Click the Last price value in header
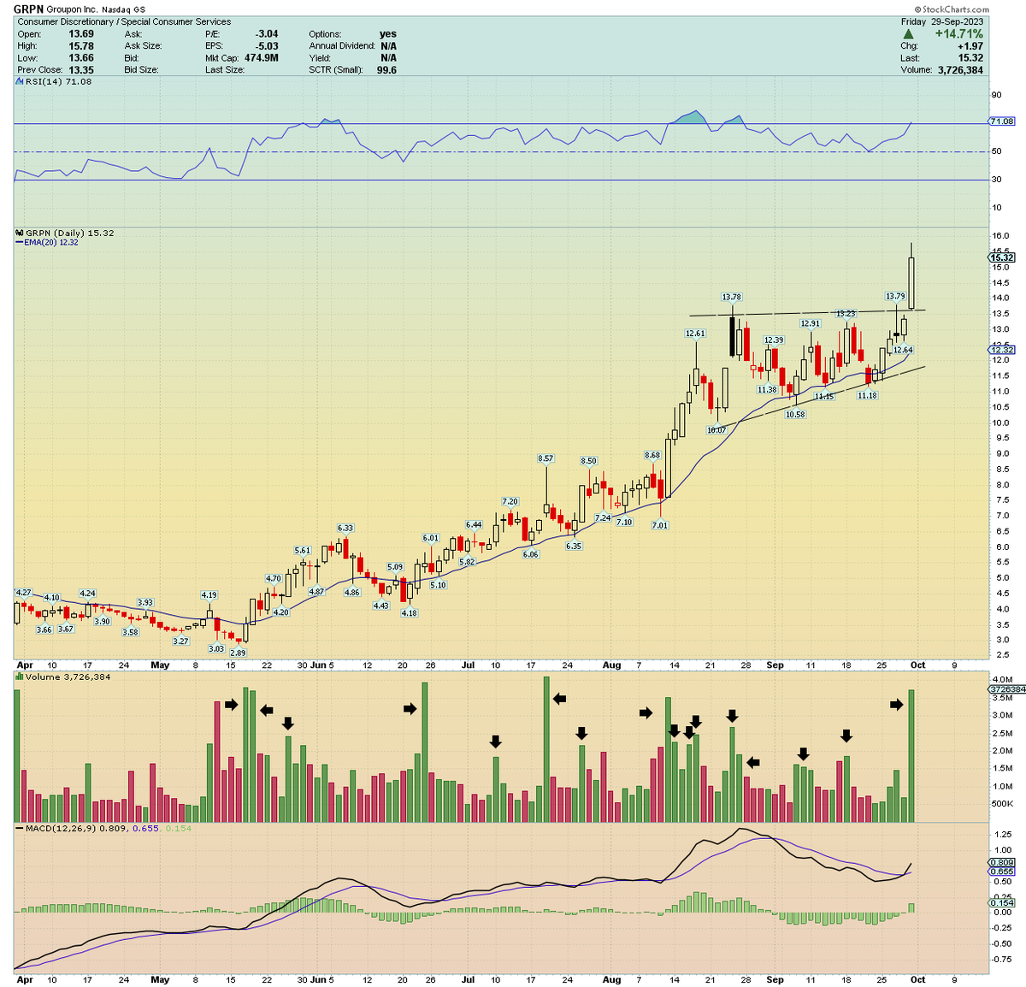Viewport: 1026px width, 987px height. coord(970,58)
